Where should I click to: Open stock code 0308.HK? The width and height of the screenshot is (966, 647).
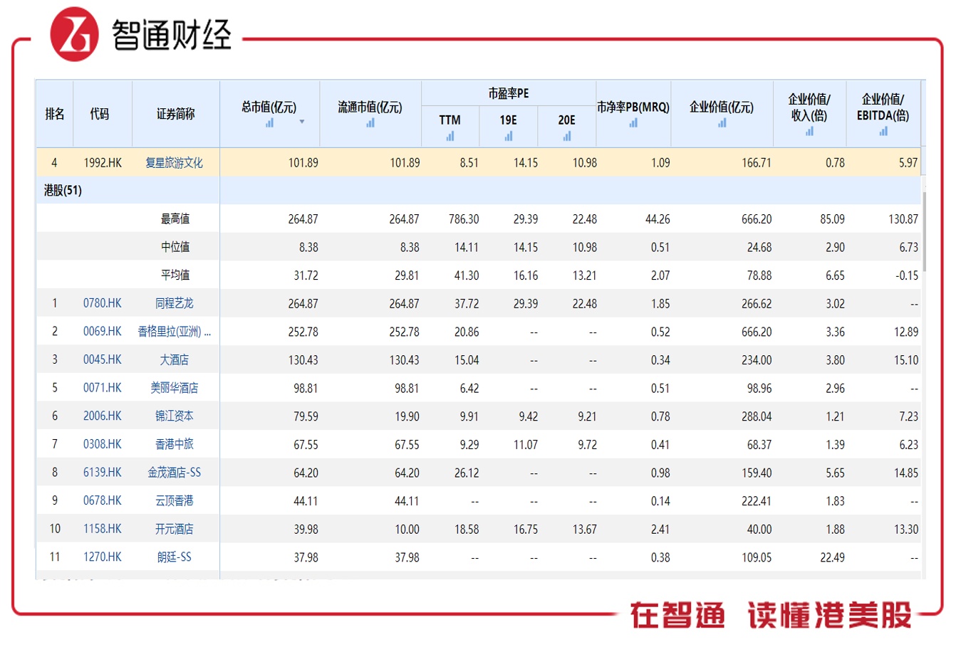click(103, 445)
